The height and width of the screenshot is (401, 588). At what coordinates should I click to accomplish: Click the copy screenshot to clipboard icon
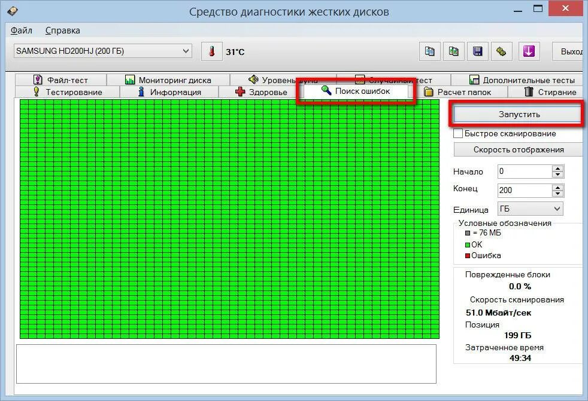tap(453, 51)
